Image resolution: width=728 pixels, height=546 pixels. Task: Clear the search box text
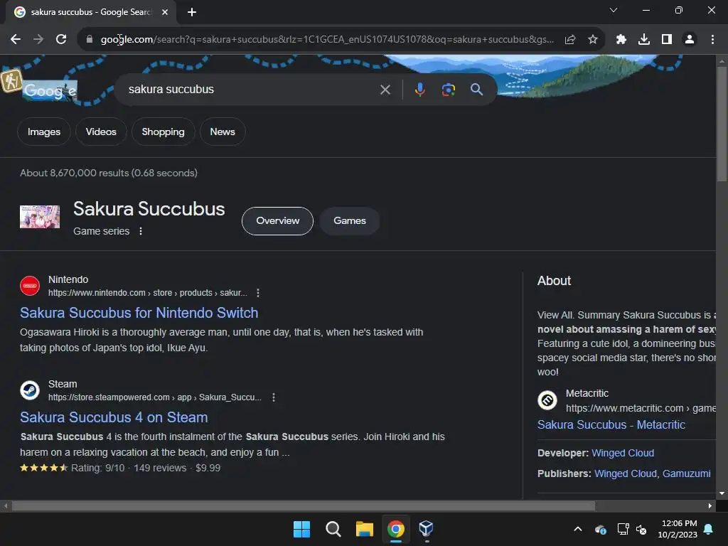point(385,90)
